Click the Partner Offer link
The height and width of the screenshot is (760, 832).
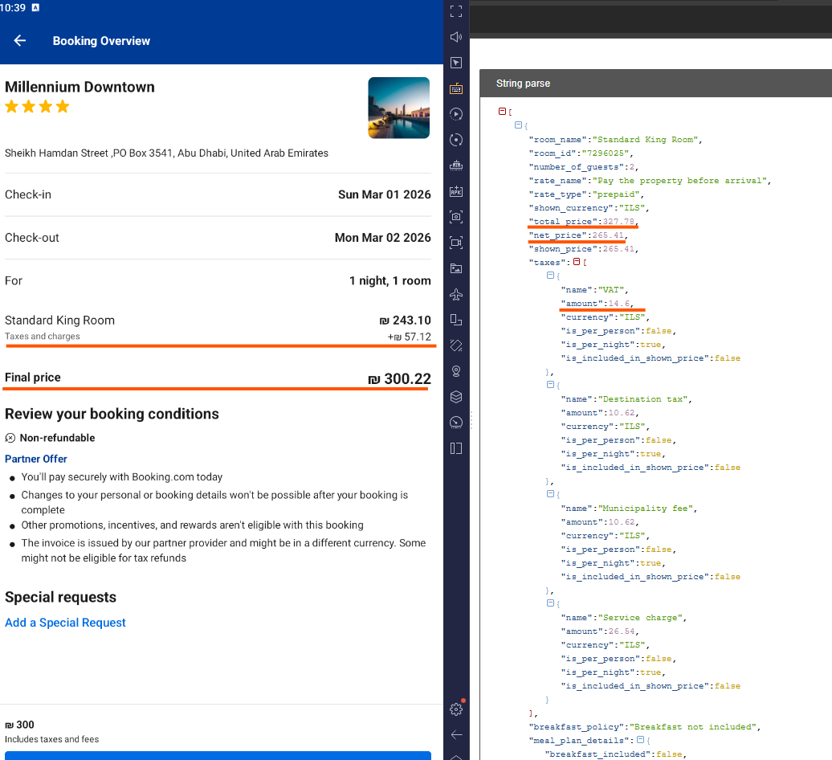(36, 459)
